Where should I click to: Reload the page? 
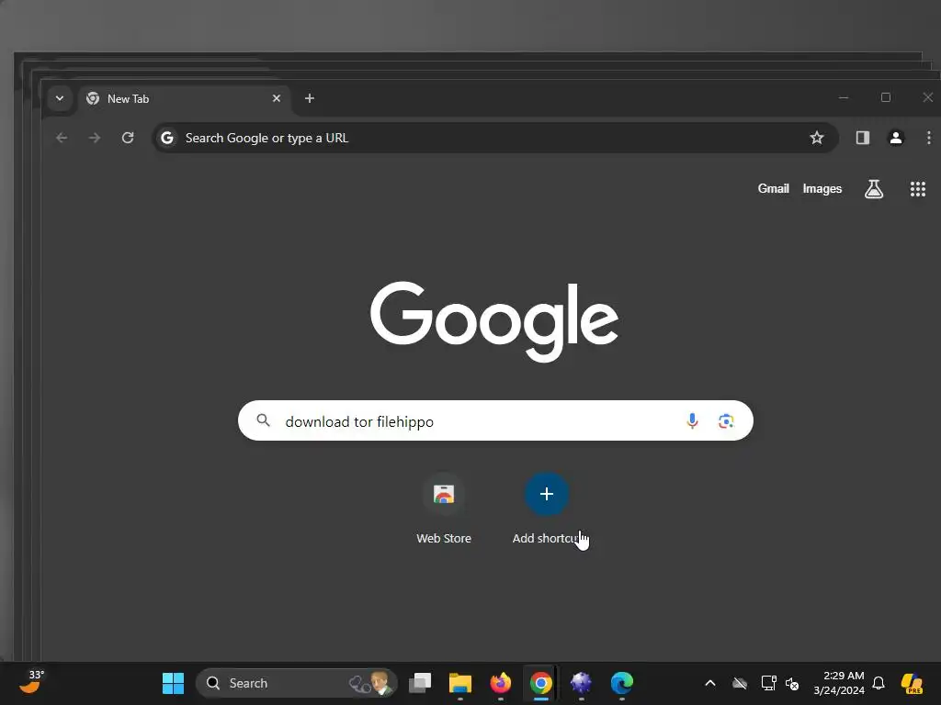pyautogui.click(x=127, y=138)
